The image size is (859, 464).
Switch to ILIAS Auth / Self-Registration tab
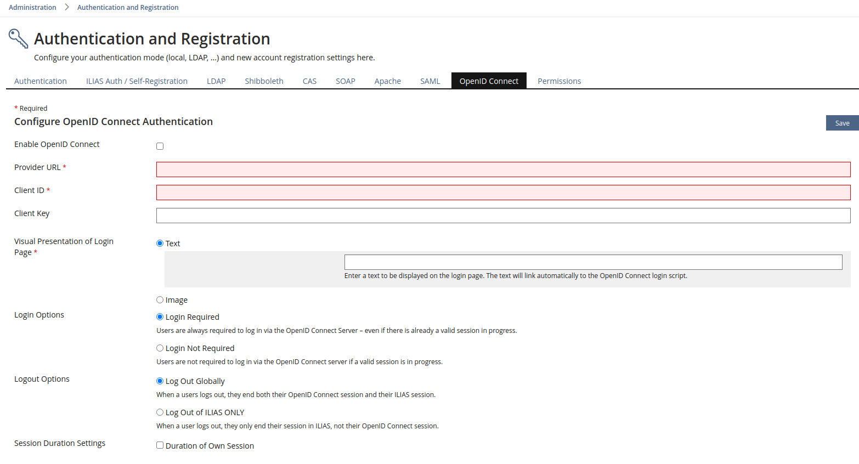[x=137, y=81]
